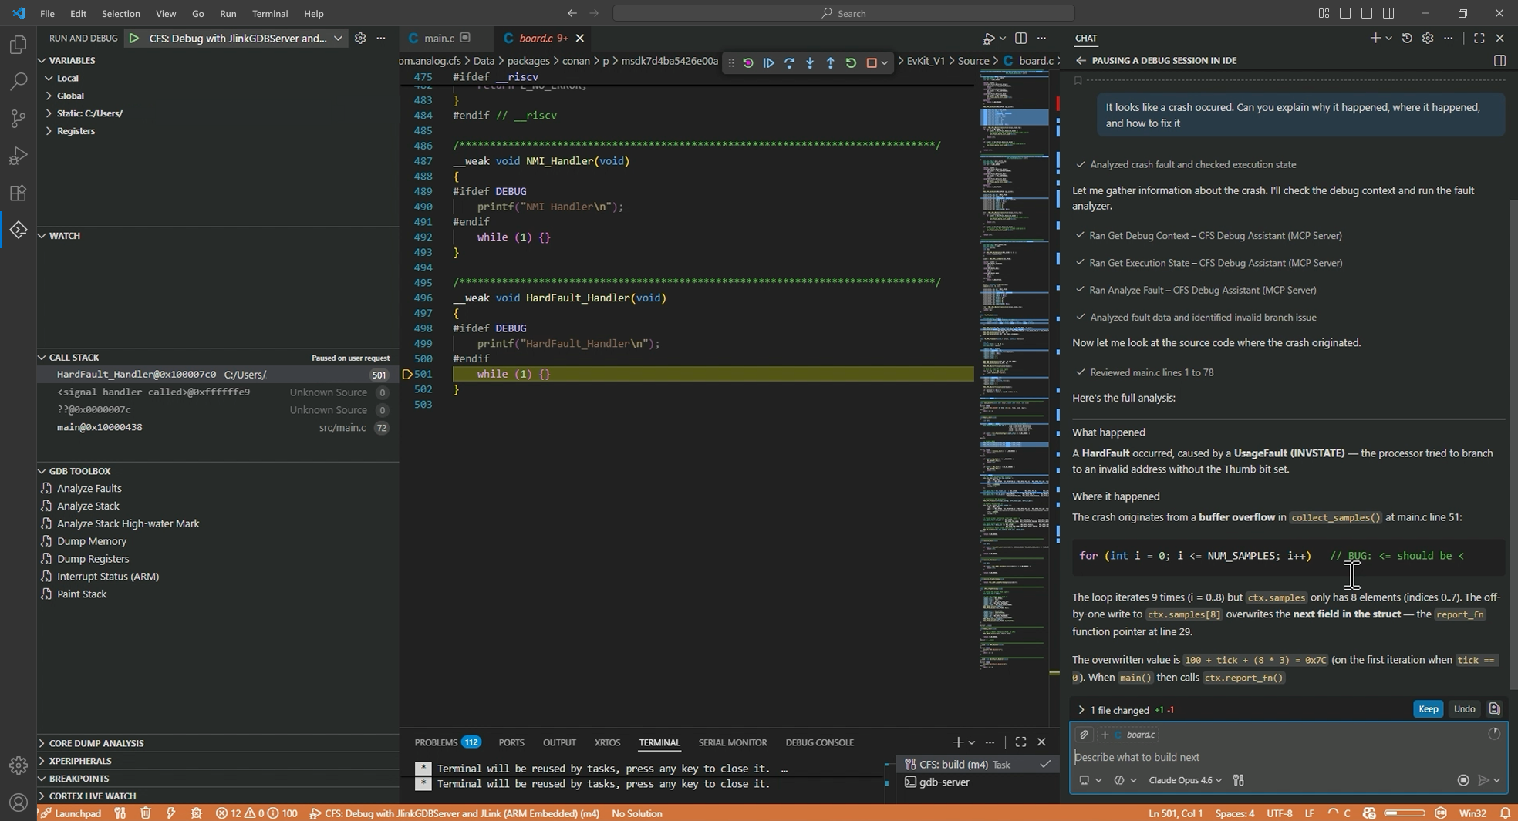Expand the Global variables node

pos(49,96)
